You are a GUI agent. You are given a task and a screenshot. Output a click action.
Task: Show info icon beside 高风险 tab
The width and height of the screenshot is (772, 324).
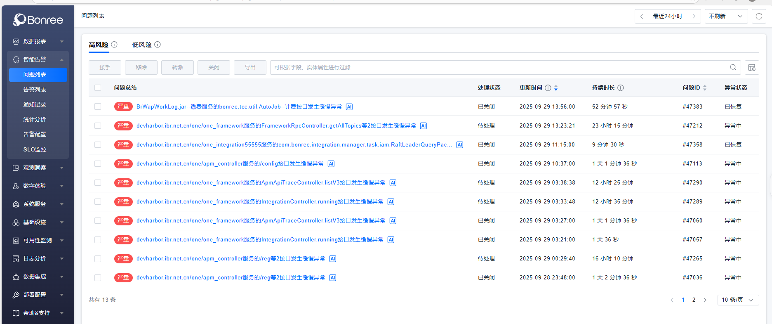114,45
